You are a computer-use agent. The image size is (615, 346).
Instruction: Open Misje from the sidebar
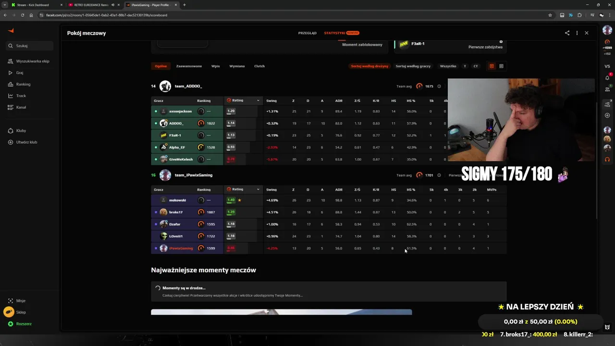click(17, 300)
